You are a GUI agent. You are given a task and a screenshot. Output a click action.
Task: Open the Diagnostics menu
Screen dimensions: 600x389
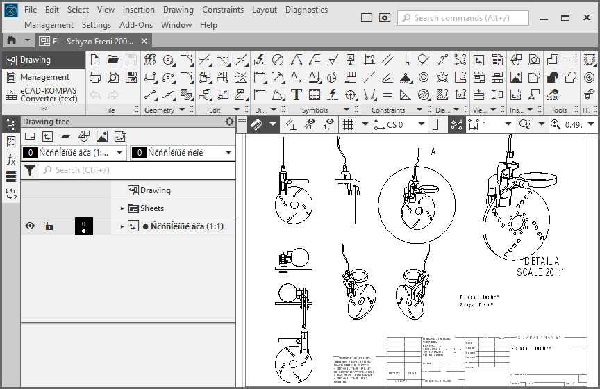pos(306,10)
